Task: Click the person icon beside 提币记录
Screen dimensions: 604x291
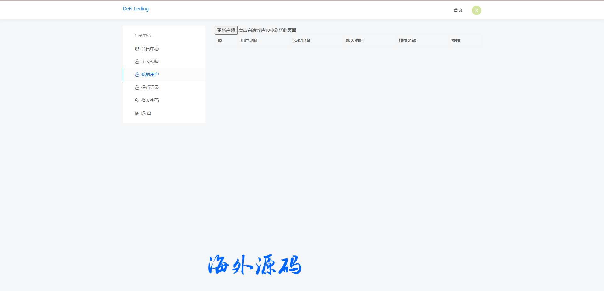Action: click(137, 87)
